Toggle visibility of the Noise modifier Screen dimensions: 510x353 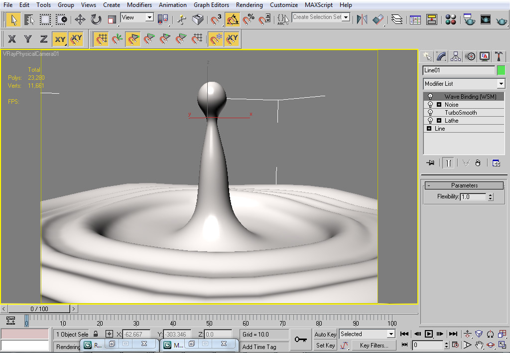point(430,105)
